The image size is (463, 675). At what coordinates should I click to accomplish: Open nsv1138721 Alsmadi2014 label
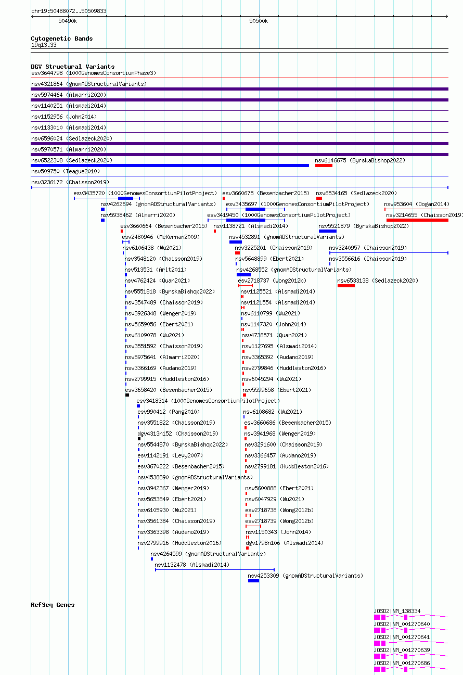point(251,226)
